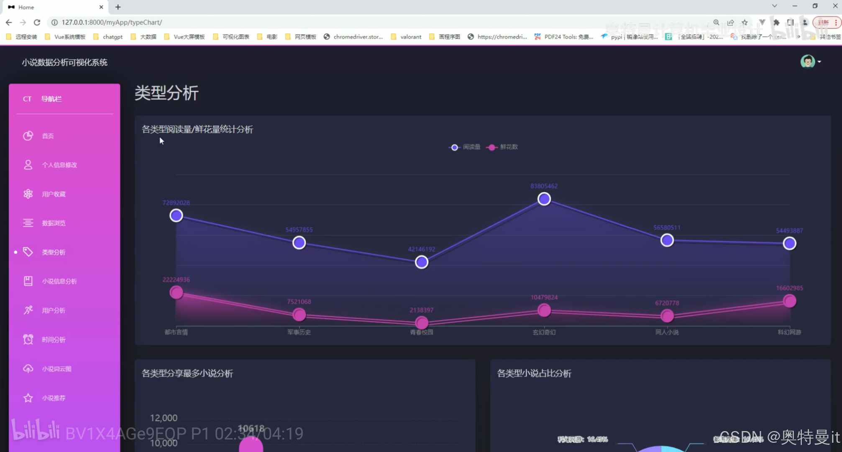Select the 首页 pie chart icon
Image resolution: width=842 pixels, height=452 pixels.
28,136
